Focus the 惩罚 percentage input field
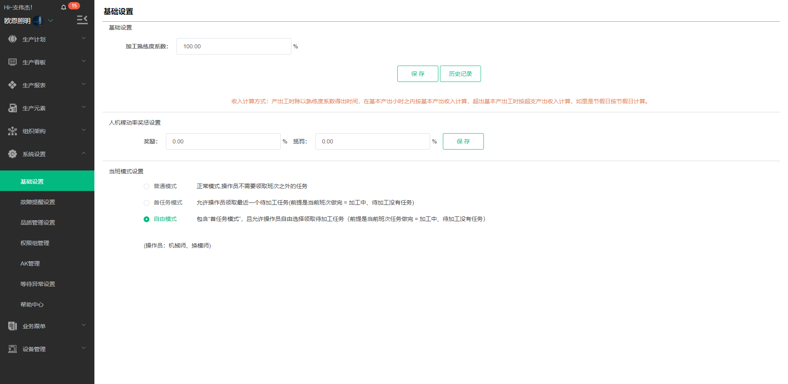Image resolution: width=788 pixels, height=384 pixels. (372, 141)
